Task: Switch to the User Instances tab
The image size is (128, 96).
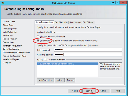Action: click(75, 22)
